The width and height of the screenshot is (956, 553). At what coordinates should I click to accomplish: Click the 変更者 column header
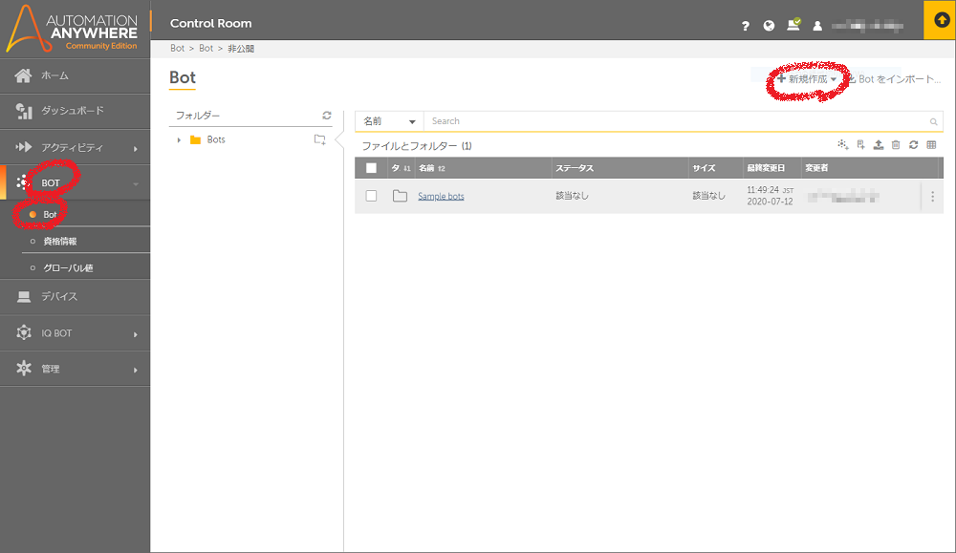pyautogui.click(x=816, y=168)
